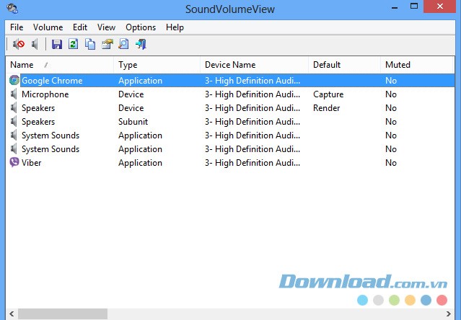Viewport: 461px width, 320px height.
Task: Select the Viber row
Action: click(230, 163)
